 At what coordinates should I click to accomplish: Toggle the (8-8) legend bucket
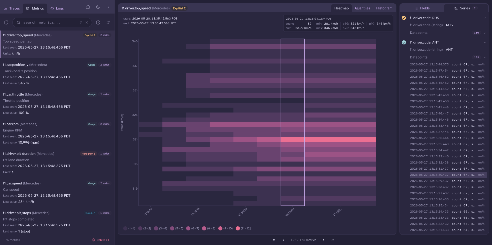tap(209, 228)
